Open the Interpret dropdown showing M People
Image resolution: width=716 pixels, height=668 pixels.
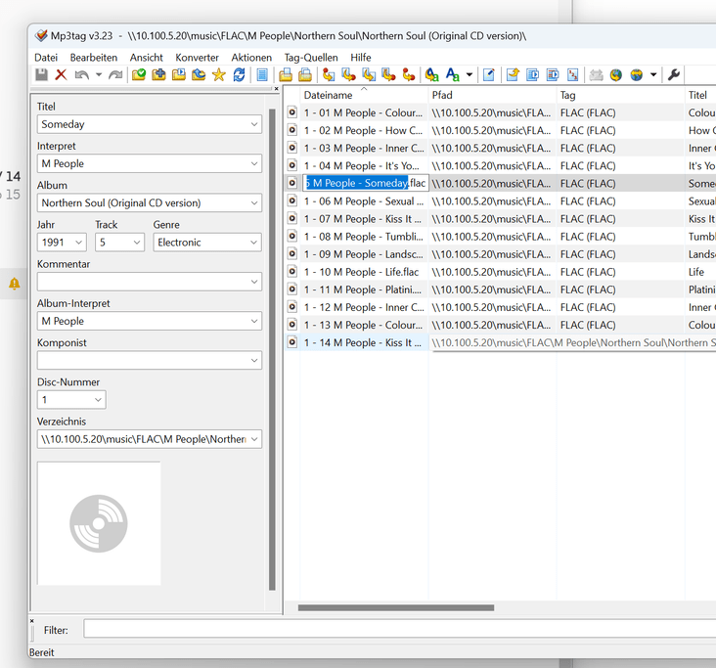tap(254, 163)
